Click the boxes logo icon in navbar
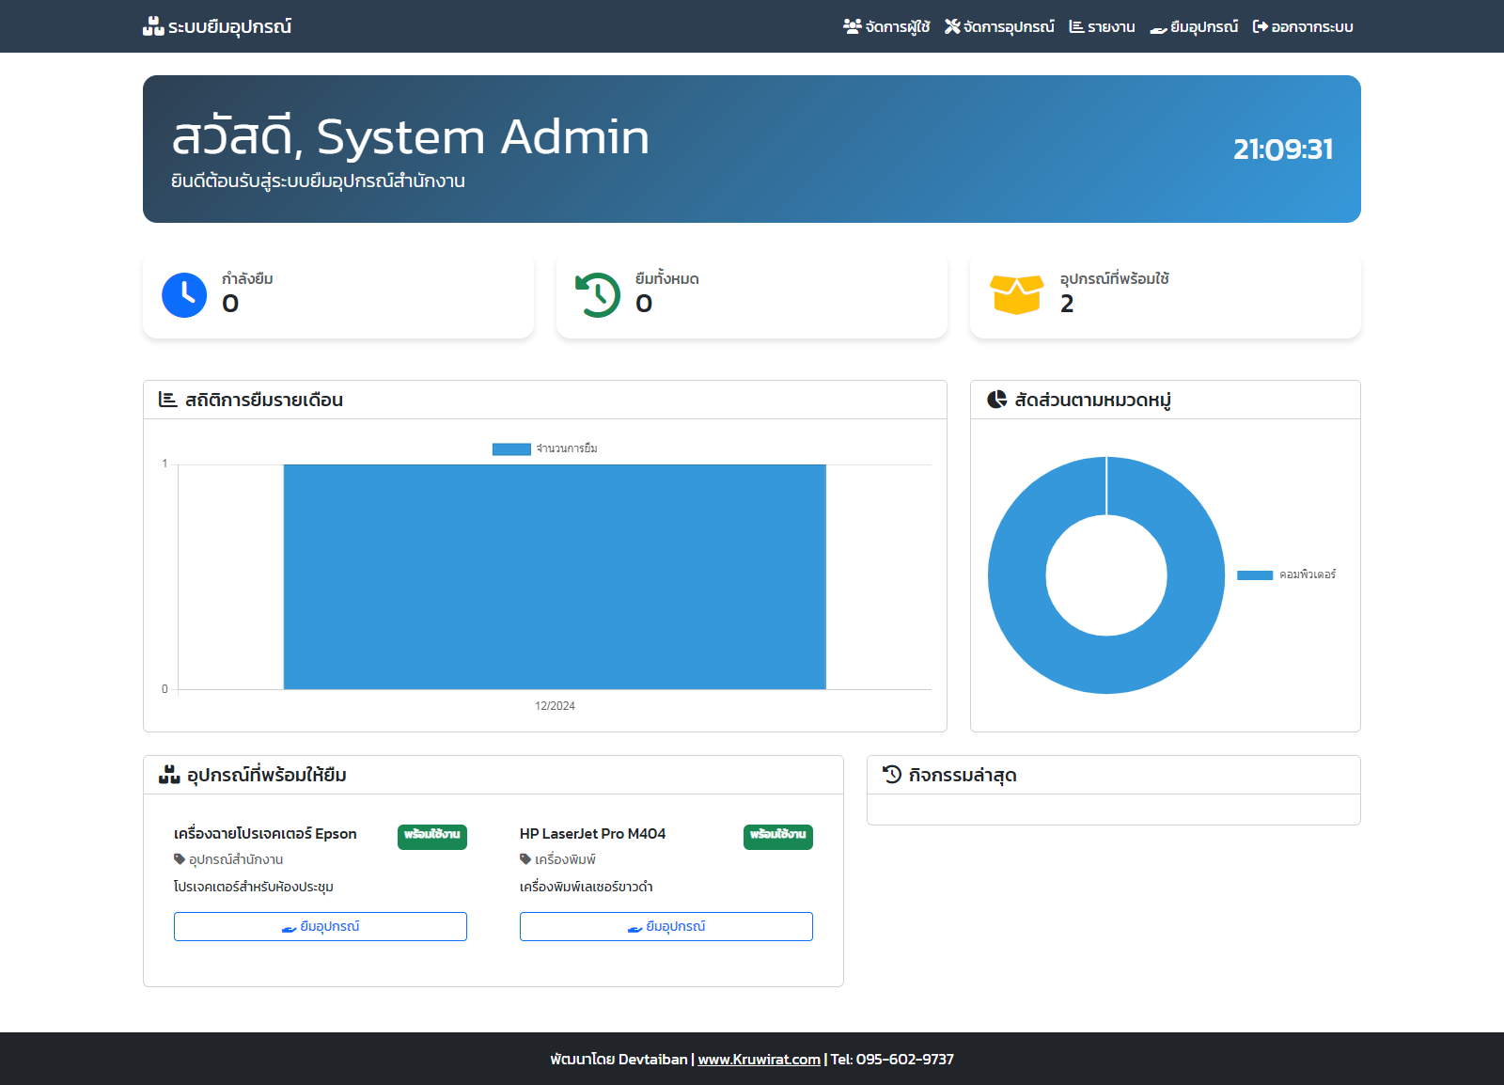Image resolution: width=1504 pixels, height=1085 pixels. tap(153, 26)
